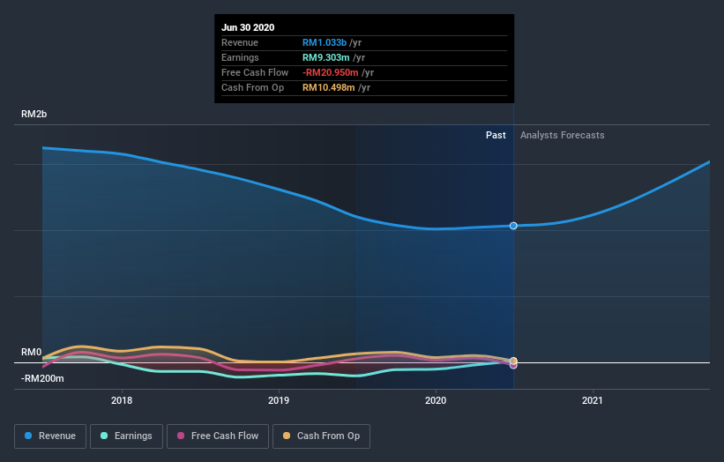The width and height of the screenshot is (724, 462).
Task: Click the RM9.303m earnings value in tooltip
Action: pos(325,57)
